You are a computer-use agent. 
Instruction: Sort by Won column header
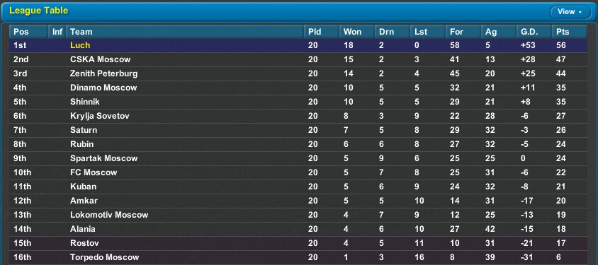(x=357, y=32)
